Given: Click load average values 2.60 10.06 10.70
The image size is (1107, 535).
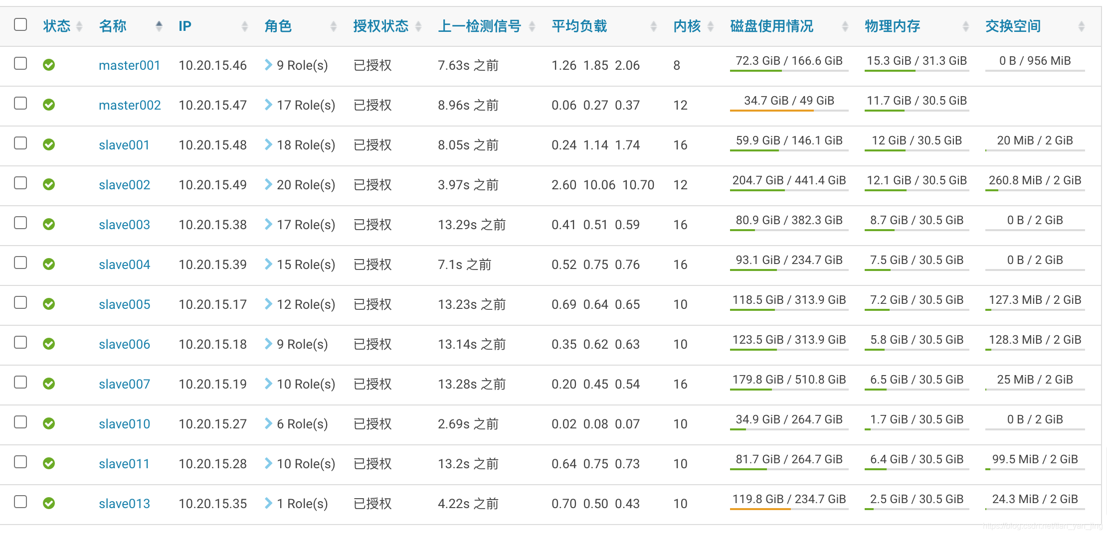Looking at the screenshot, I should coord(603,185).
